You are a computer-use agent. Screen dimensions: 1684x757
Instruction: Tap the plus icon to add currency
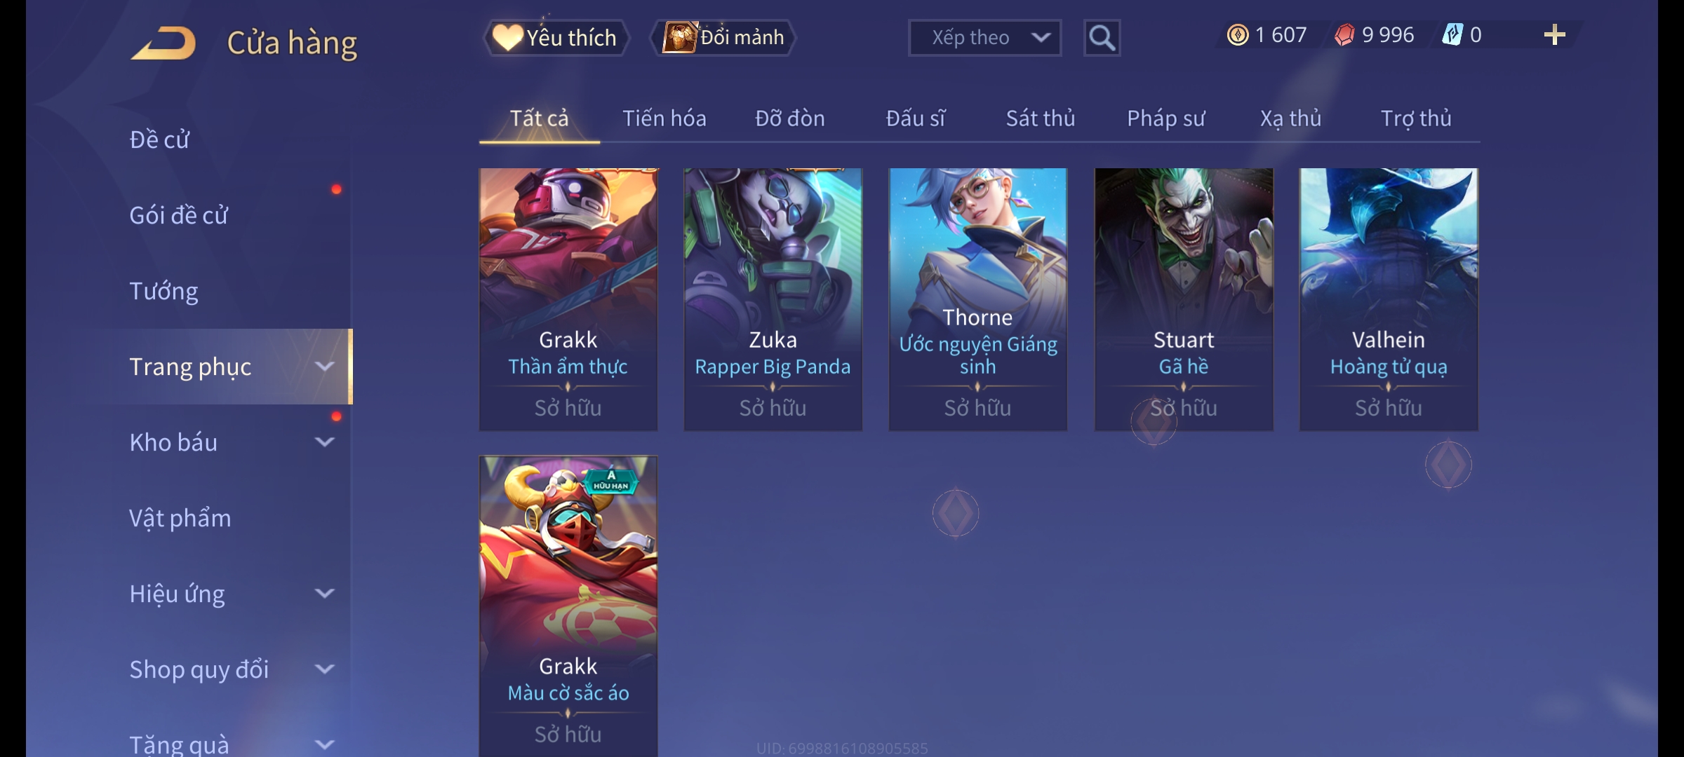pos(1554,35)
